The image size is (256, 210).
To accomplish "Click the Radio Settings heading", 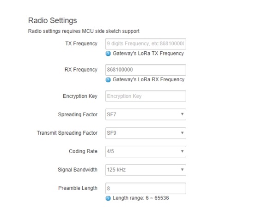I will (x=52, y=21).
